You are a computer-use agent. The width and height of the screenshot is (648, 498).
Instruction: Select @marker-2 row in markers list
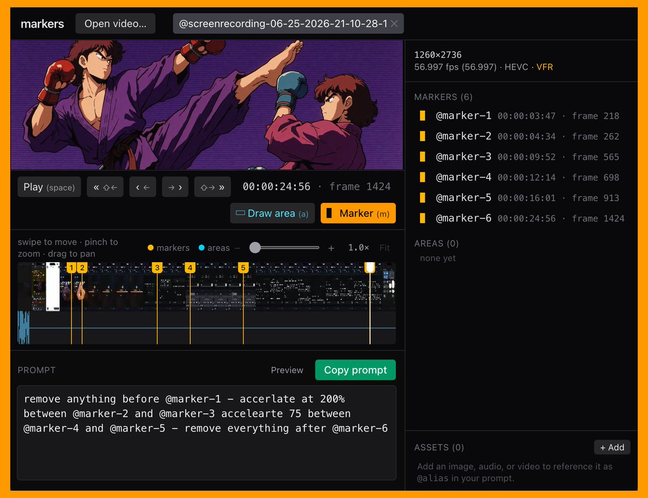tap(522, 137)
